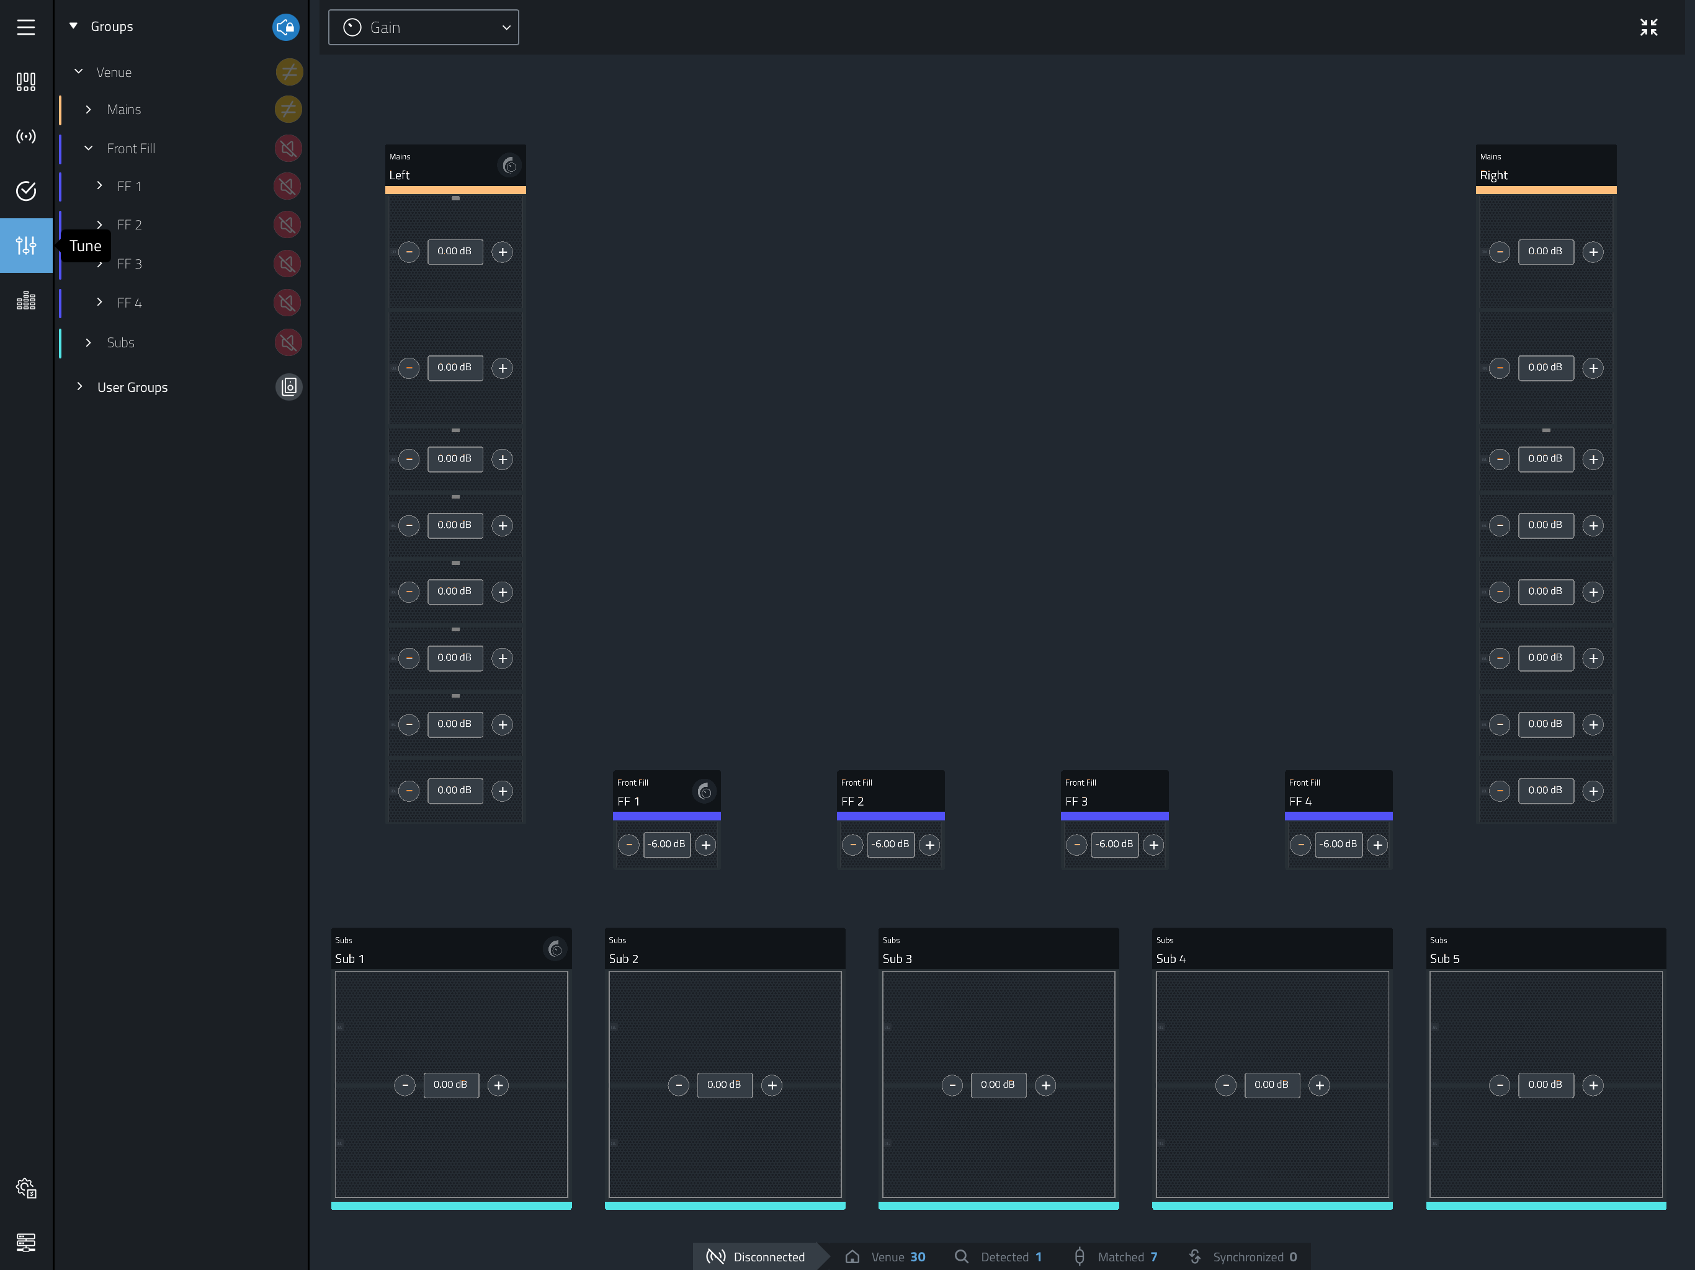1695x1270 pixels.
Task: Select FF 2 in the groups tree
Action: (x=130, y=225)
